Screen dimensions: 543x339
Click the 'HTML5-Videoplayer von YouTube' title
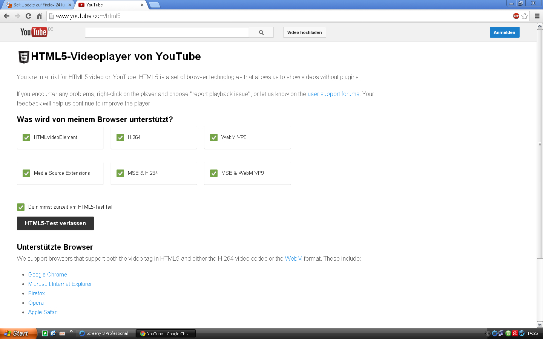pyautogui.click(x=116, y=56)
